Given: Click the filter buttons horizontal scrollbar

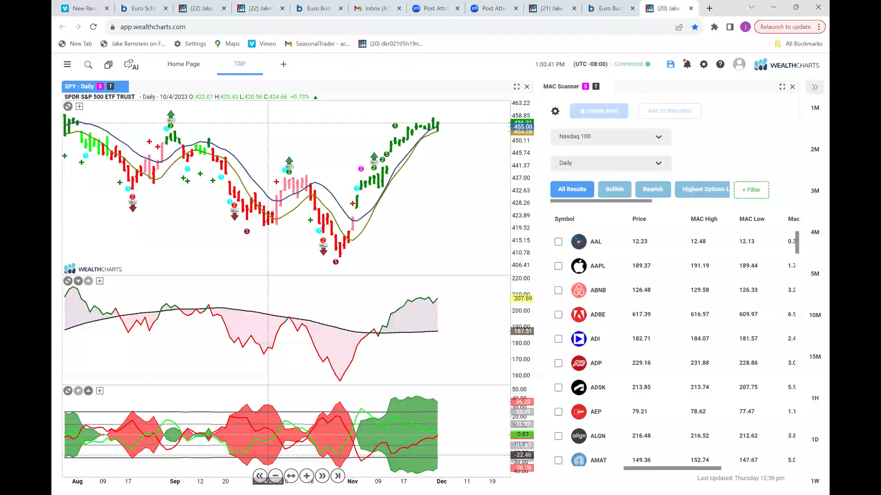Looking at the screenshot, I should [601, 201].
